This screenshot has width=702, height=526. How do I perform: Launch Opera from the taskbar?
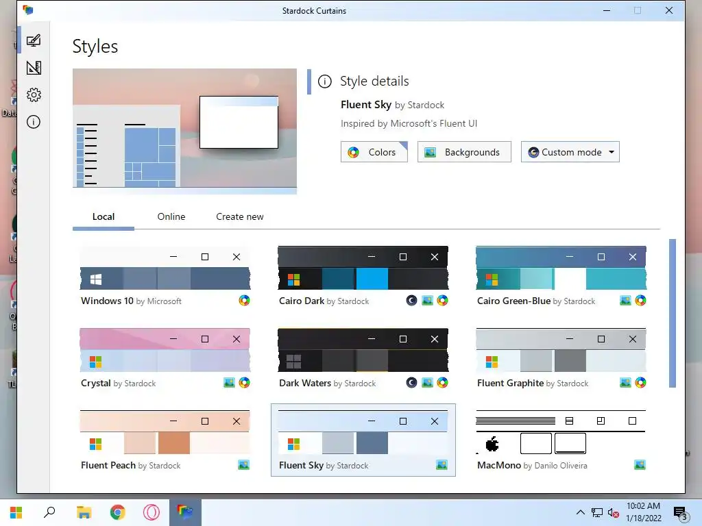point(152,512)
